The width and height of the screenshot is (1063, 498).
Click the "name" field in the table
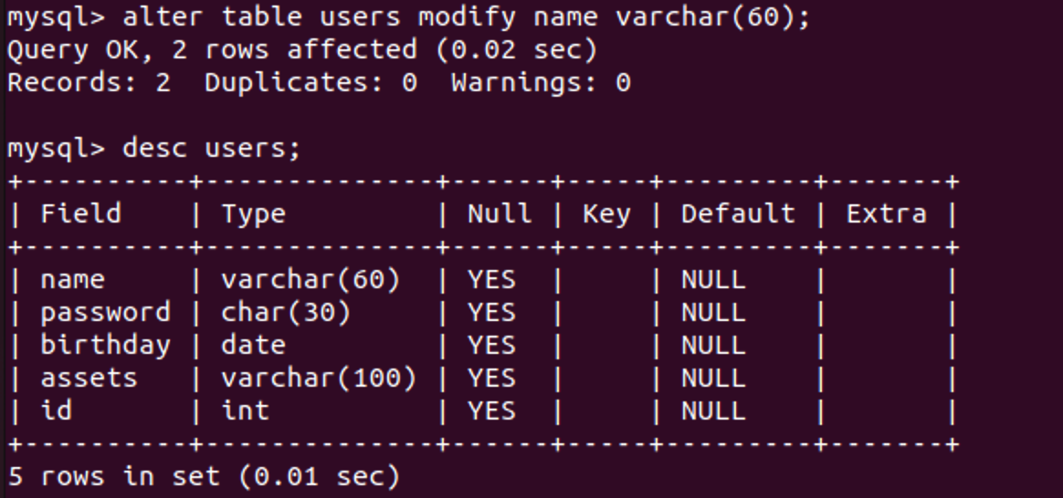pyautogui.click(x=72, y=280)
